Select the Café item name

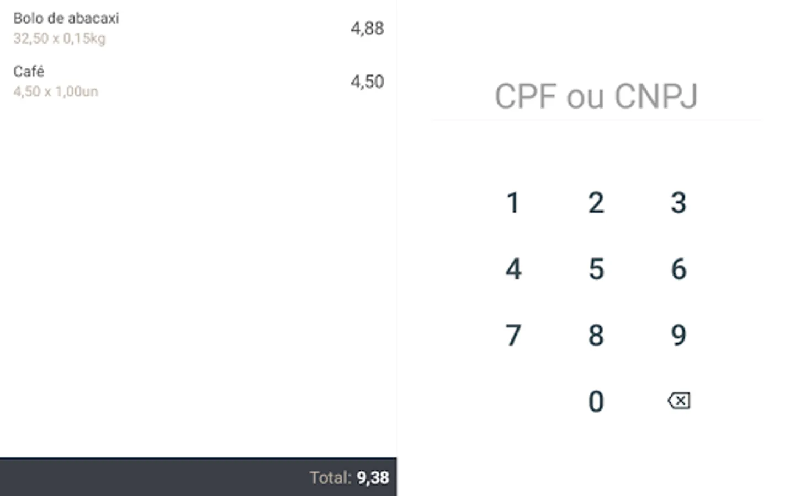click(29, 72)
